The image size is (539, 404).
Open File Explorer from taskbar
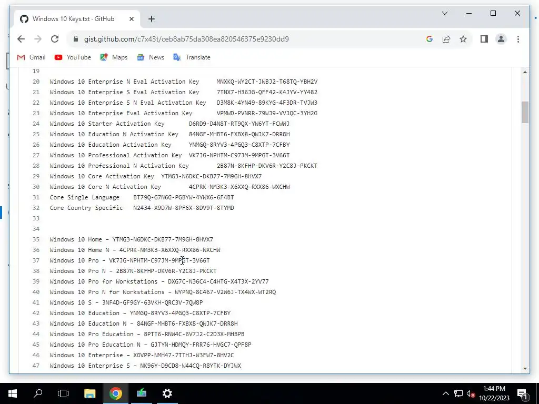(x=89, y=393)
